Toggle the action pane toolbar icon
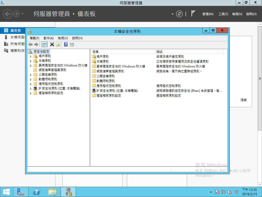Screen dimensions: 262x197 pos(72,45)
